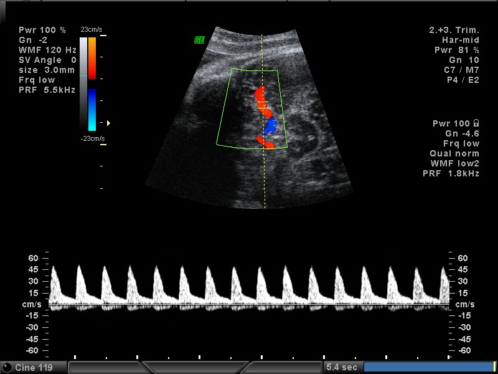Click the Gn 10 gain setting
Screen dimensions: 498x374
(x=464, y=60)
